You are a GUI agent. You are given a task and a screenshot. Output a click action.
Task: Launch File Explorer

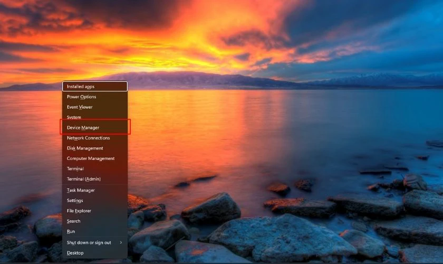pos(94,211)
